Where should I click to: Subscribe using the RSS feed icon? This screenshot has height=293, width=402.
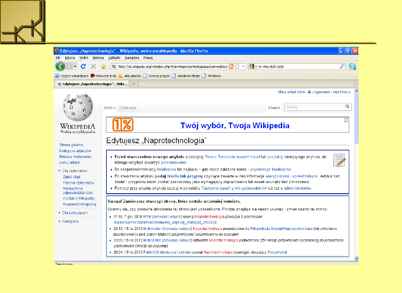pos(231,66)
